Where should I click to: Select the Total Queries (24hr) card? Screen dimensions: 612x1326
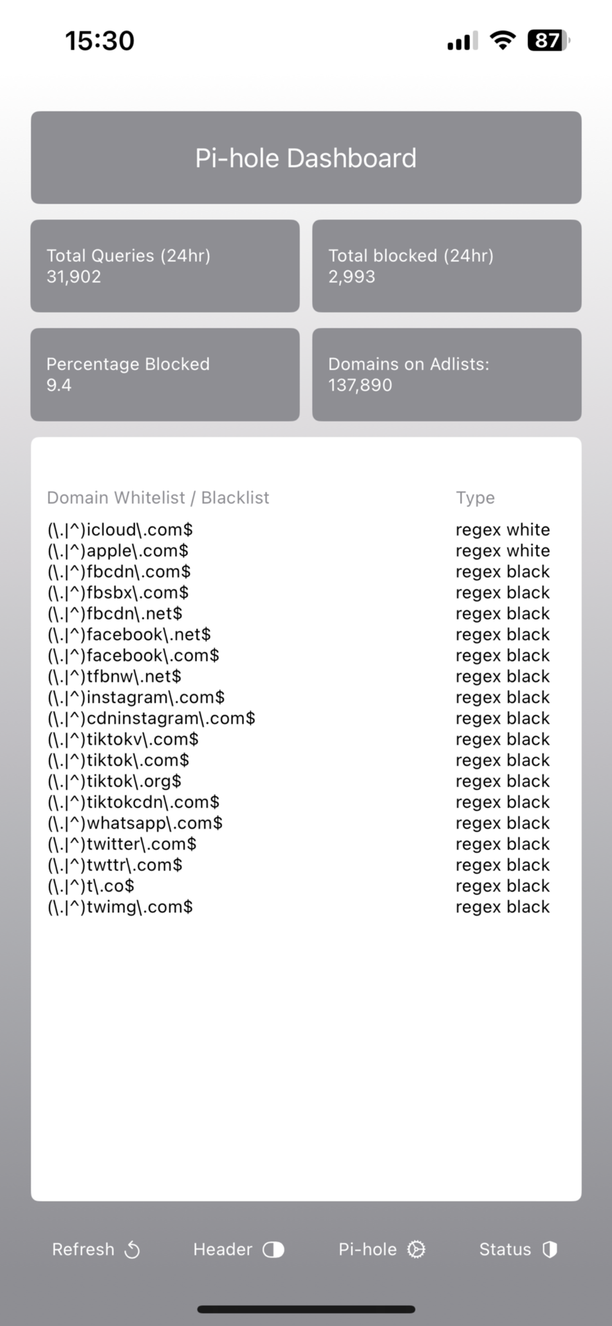click(x=165, y=266)
